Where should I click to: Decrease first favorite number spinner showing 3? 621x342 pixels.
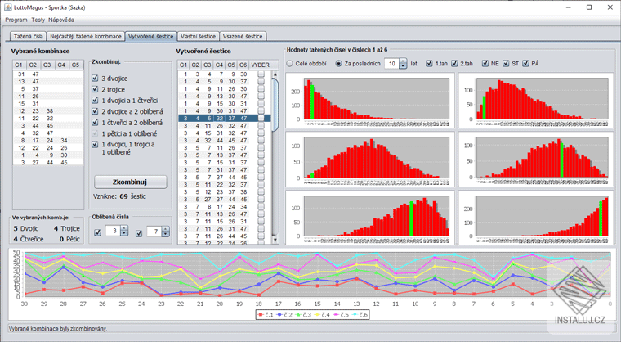coord(124,234)
